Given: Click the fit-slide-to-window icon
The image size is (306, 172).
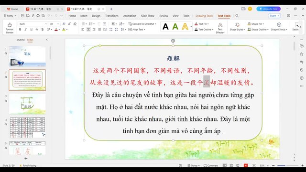Looking at the screenshot, I should coord(254,165).
